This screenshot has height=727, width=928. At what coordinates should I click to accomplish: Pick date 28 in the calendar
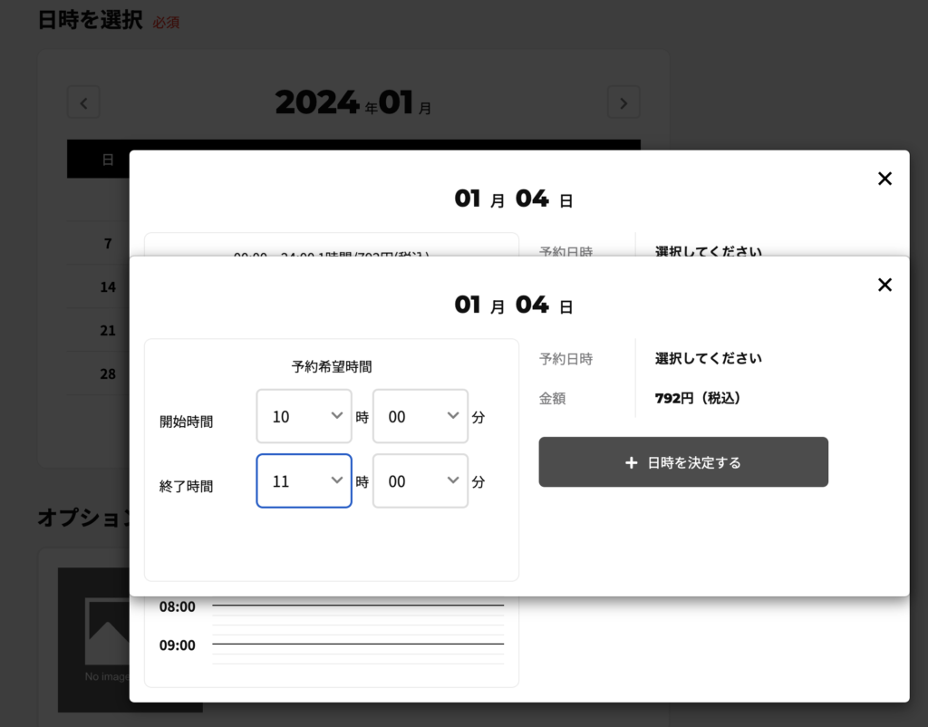(x=108, y=373)
